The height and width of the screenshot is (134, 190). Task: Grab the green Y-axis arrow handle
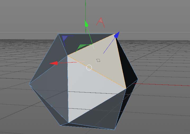coord(86,23)
